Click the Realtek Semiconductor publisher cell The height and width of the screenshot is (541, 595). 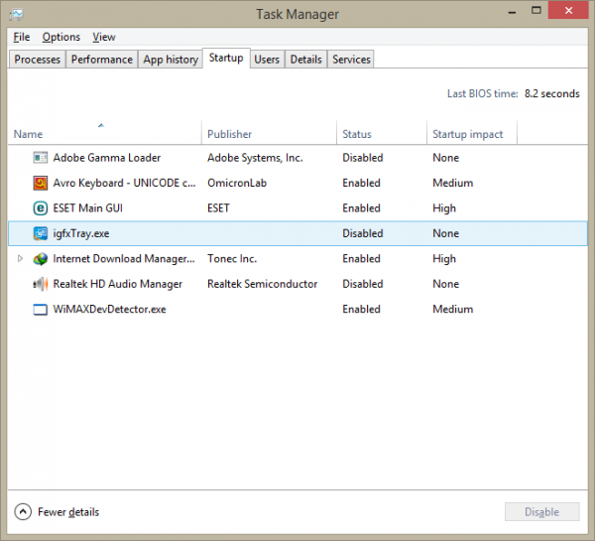[x=262, y=284]
